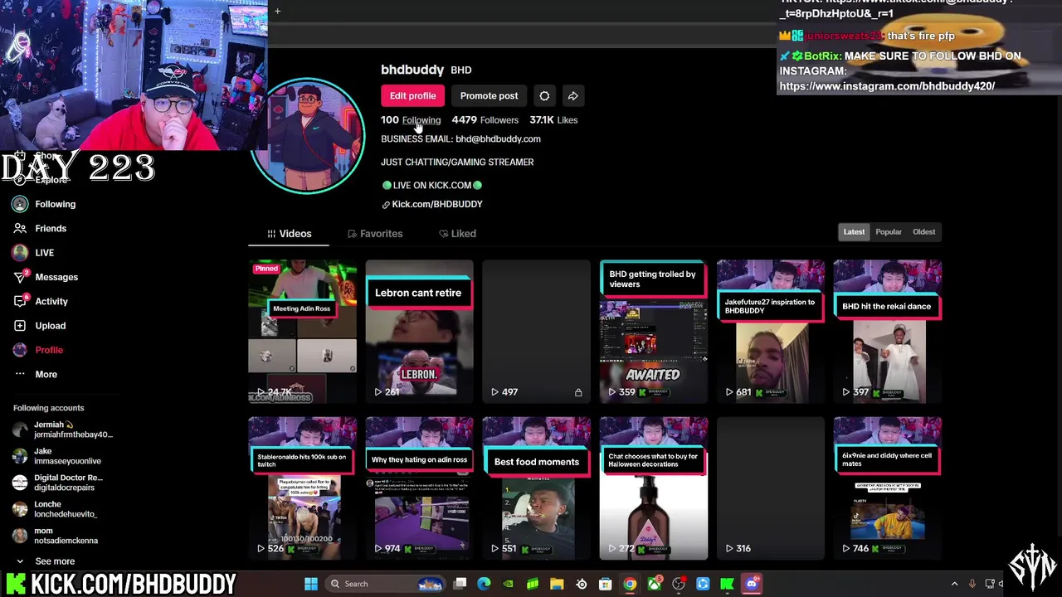Open BHD hit the rekai dance video

(887, 332)
